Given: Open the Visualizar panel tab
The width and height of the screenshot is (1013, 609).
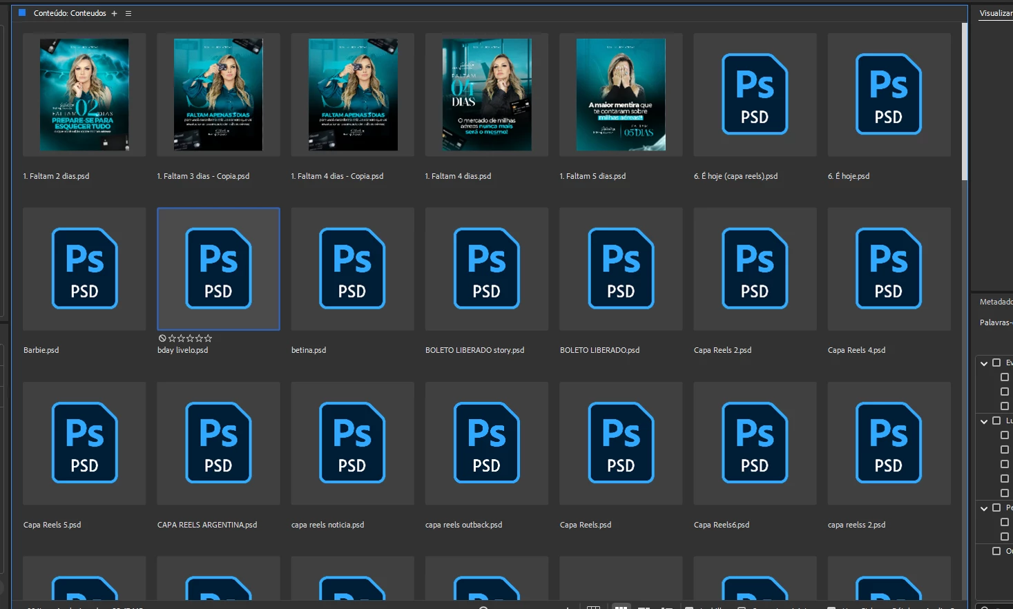Looking at the screenshot, I should click(996, 13).
